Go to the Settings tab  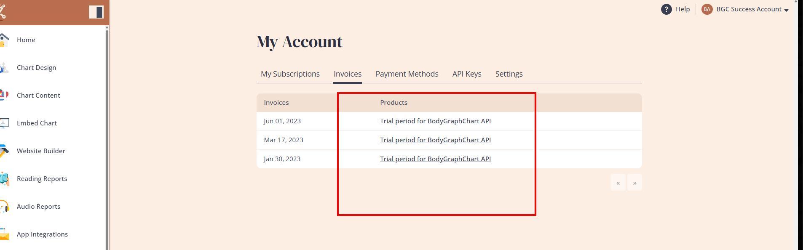(509, 74)
